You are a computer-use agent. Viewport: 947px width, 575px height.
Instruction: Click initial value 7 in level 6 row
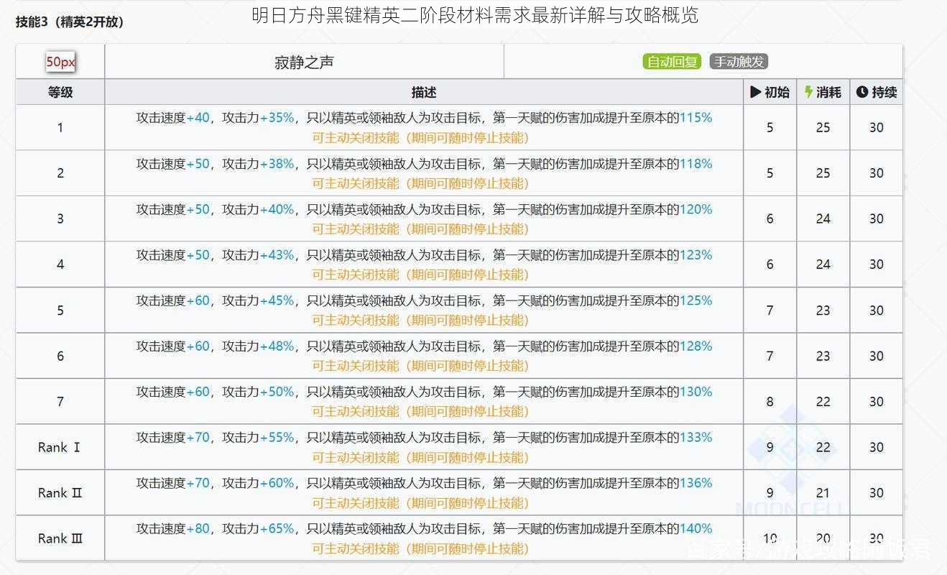[770, 356]
